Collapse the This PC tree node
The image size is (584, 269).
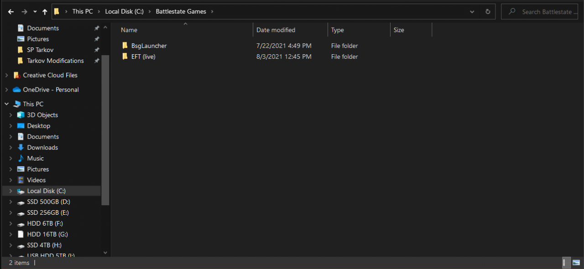[6, 104]
